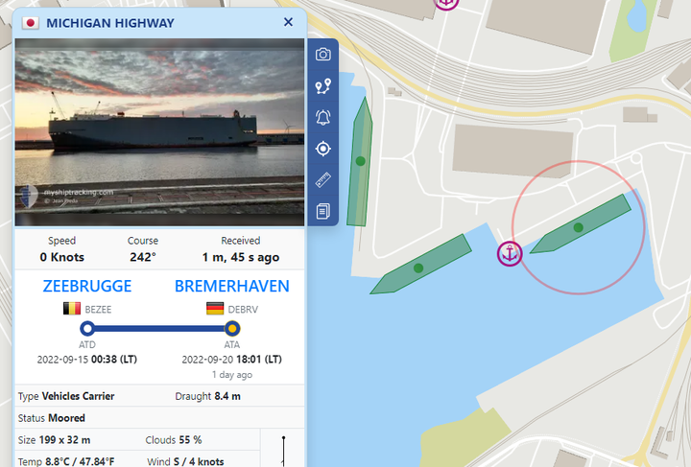Screen dimensions: 691x467
Task: Open the ship photo thumbnail
Action: (x=159, y=132)
